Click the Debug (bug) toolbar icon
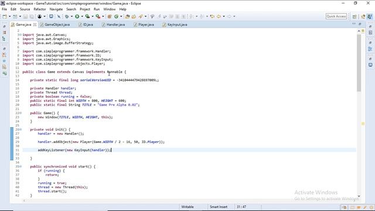 (67, 16)
